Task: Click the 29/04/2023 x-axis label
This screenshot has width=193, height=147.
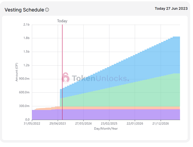Action: tap(58, 124)
